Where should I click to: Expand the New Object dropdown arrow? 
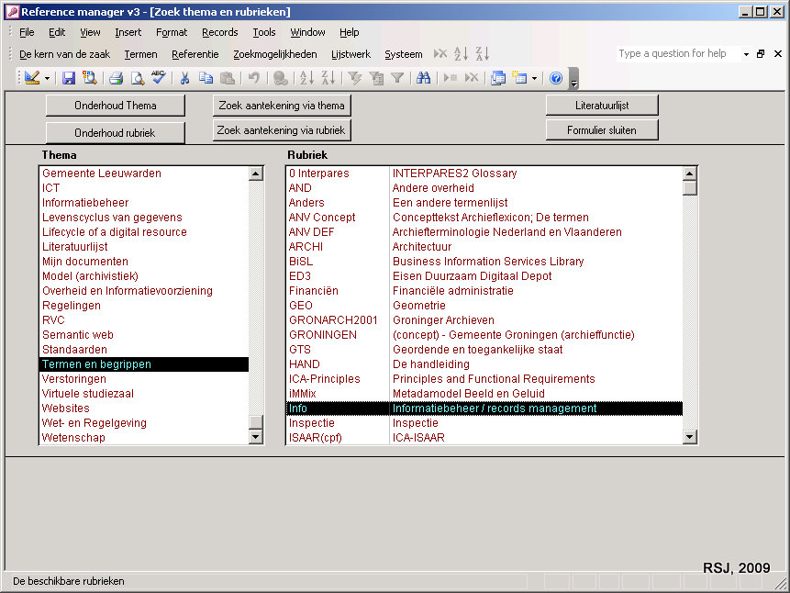click(x=534, y=78)
